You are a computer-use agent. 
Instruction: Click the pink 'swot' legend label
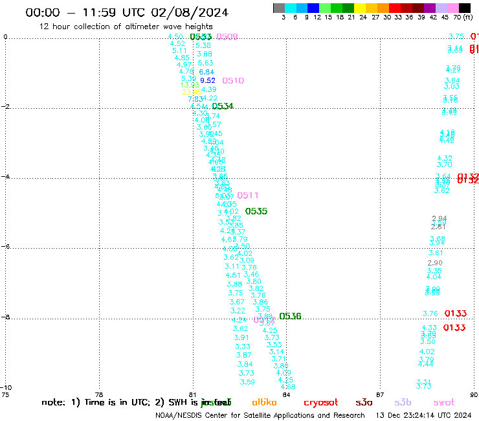tap(444, 403)
